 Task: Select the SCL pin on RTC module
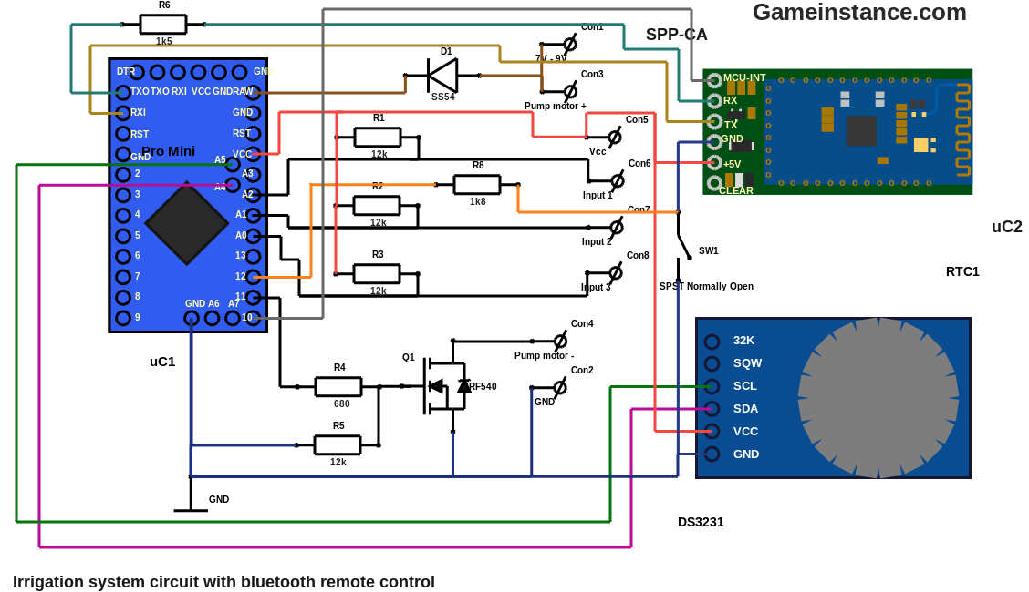pyautogui.click(x=712, y=386)
